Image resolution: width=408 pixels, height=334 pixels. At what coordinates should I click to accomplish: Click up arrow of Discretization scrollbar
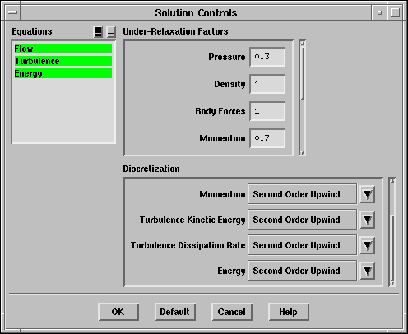pyautogui.click(x=392, y=180)
